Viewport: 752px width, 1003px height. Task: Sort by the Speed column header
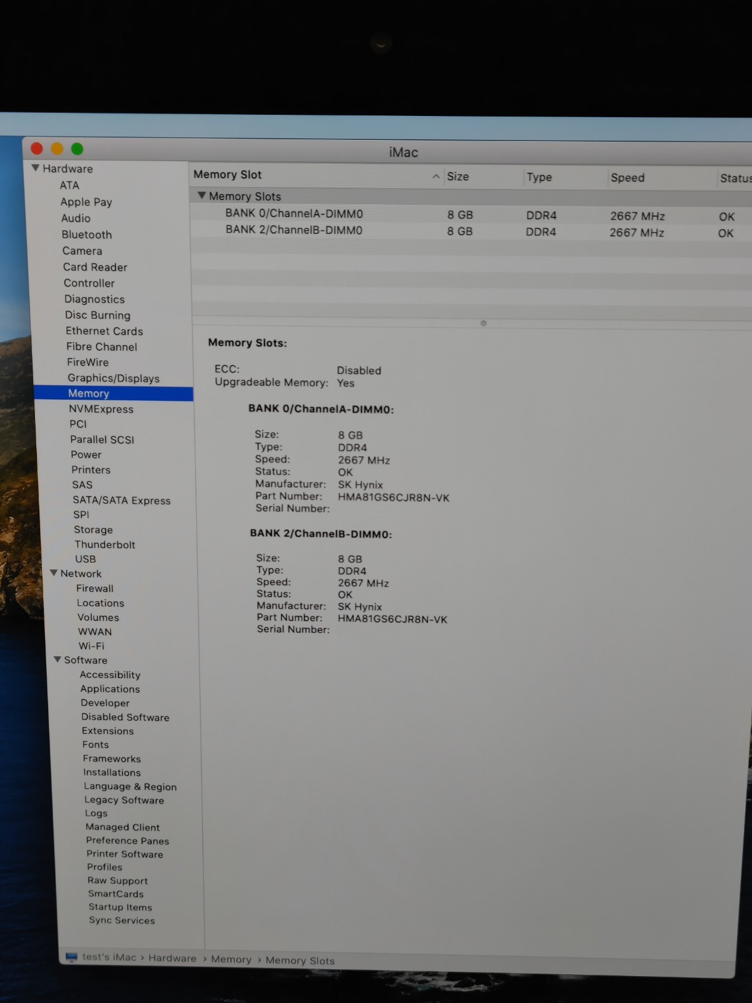click(627, 178)
